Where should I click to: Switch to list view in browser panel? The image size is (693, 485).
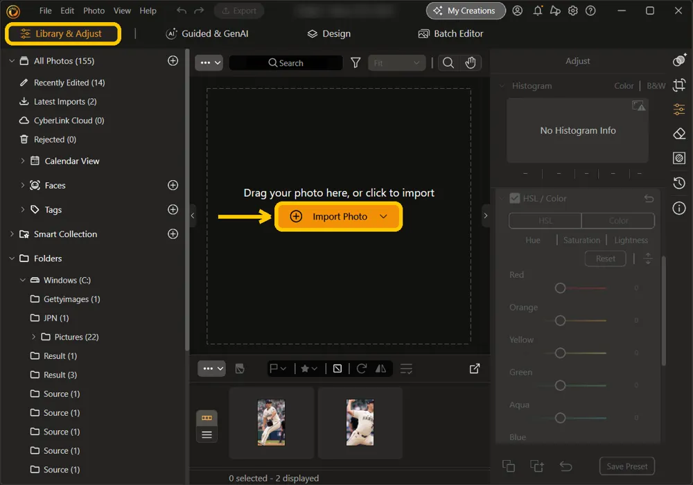tap(207, 434)
